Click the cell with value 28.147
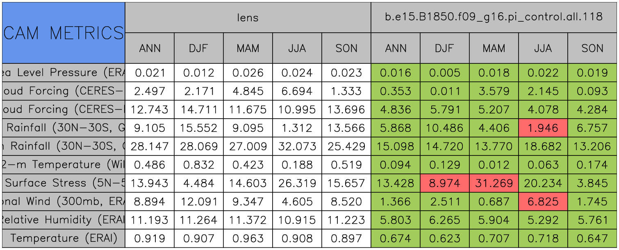The width and height of the screenshot is (619, 250). (149, 146)
